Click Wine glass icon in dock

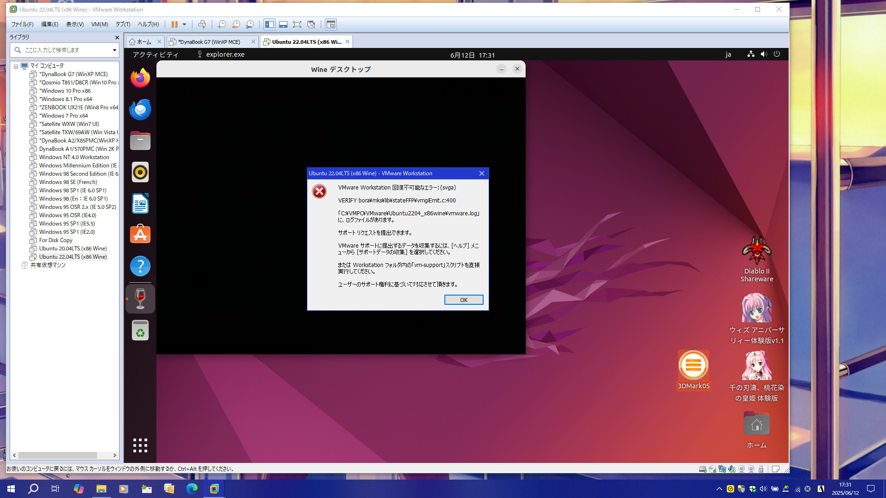tap(140, 299)
